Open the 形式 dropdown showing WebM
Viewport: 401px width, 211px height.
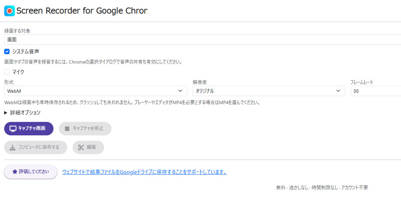[x=96, y=91]
